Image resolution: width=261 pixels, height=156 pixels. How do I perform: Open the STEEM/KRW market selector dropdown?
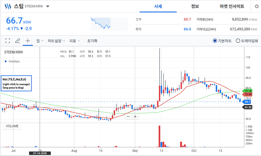[x=48, y=6]
